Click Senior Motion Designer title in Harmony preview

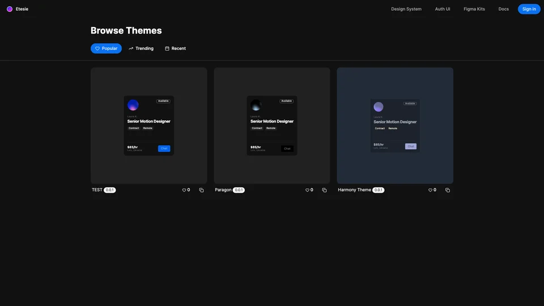pyautogui.click(x=395, y=122)
